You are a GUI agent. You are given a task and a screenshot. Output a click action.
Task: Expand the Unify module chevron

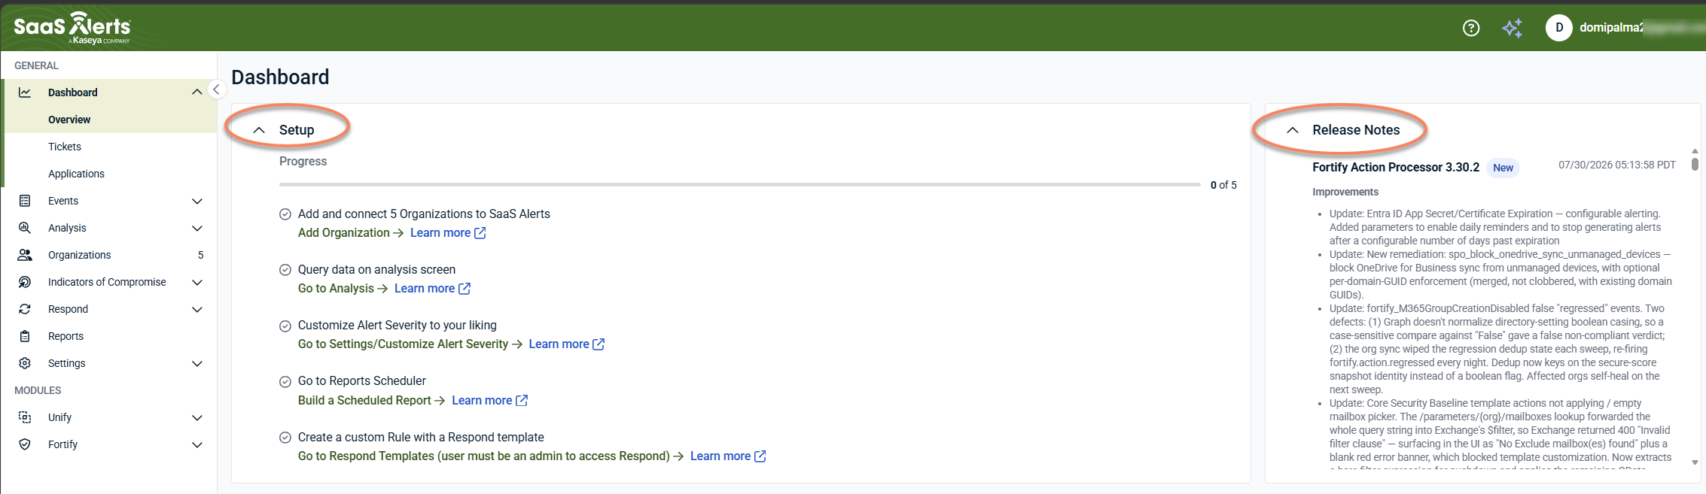click(197, 417)
